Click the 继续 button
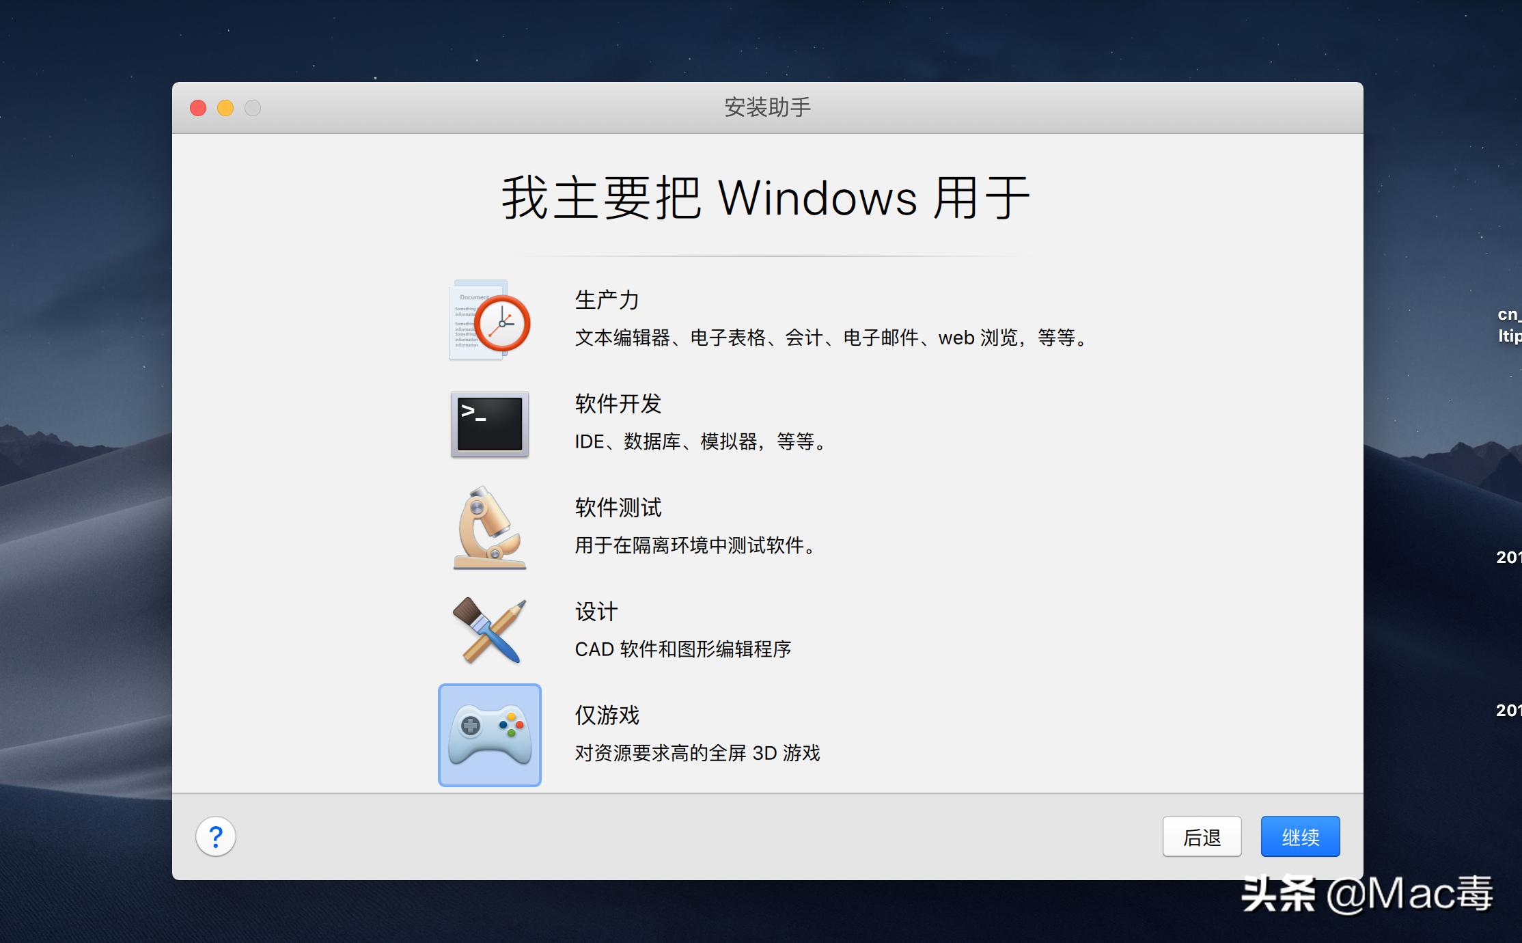The height and width of the screenshot is (943, 1522). 1300,836
